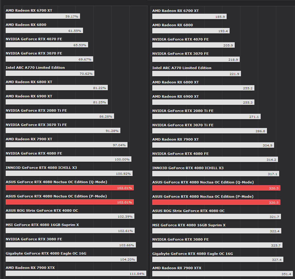Select the 111.84% bar value
The image size is (295, 279).
click(137, 274)
